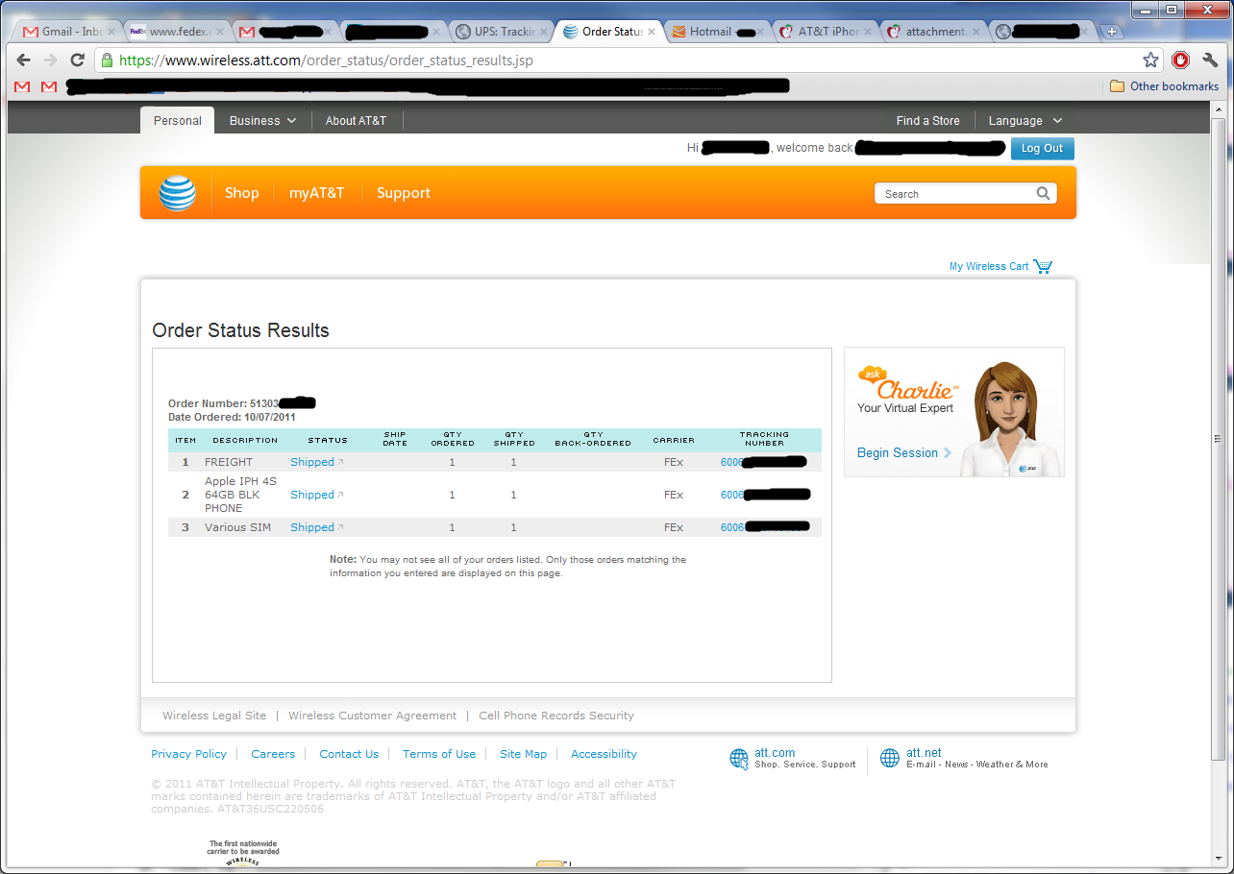Open the Wireless Legal Site link
The image size is (1234, 874).
pyautogui.click(x=214, y=716)
